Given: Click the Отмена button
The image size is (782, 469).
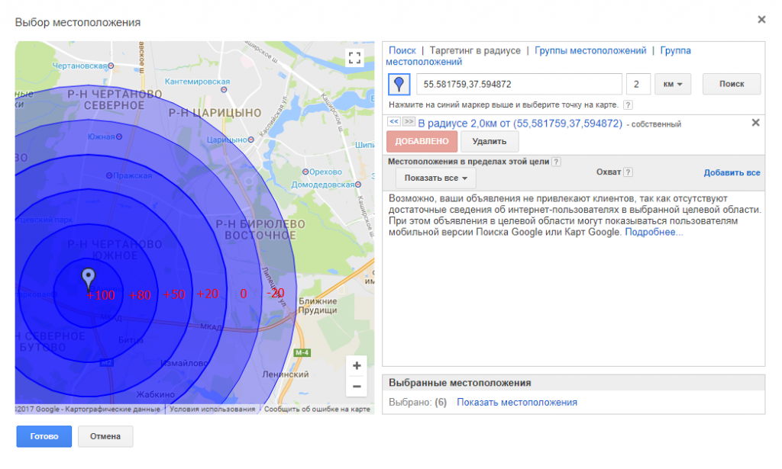Looking at the screenshot, I should [105, 436].
